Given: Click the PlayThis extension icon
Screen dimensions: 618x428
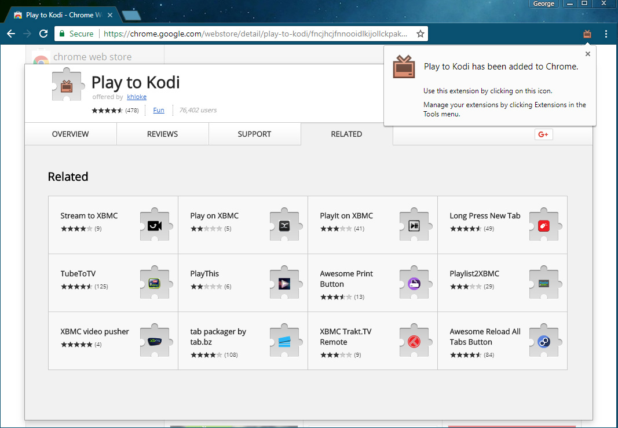Looking at the screenshot, I should click(x=284, y=282).
